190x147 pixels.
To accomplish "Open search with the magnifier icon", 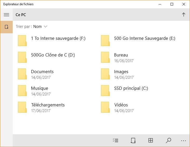I will click(x=168, y=140).
